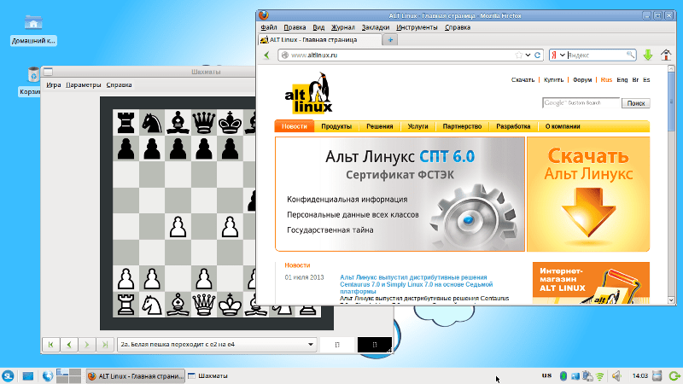Click the Скачать link at page top
The height and width of the screenshot is (384, 683).
click(x=522, y=79)
